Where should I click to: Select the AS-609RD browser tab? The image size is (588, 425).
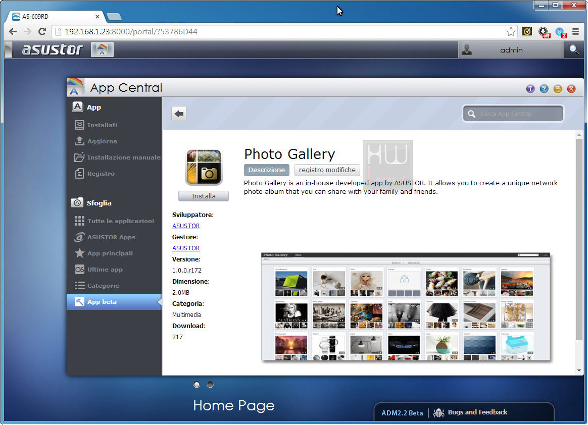[x=56, y=17]
